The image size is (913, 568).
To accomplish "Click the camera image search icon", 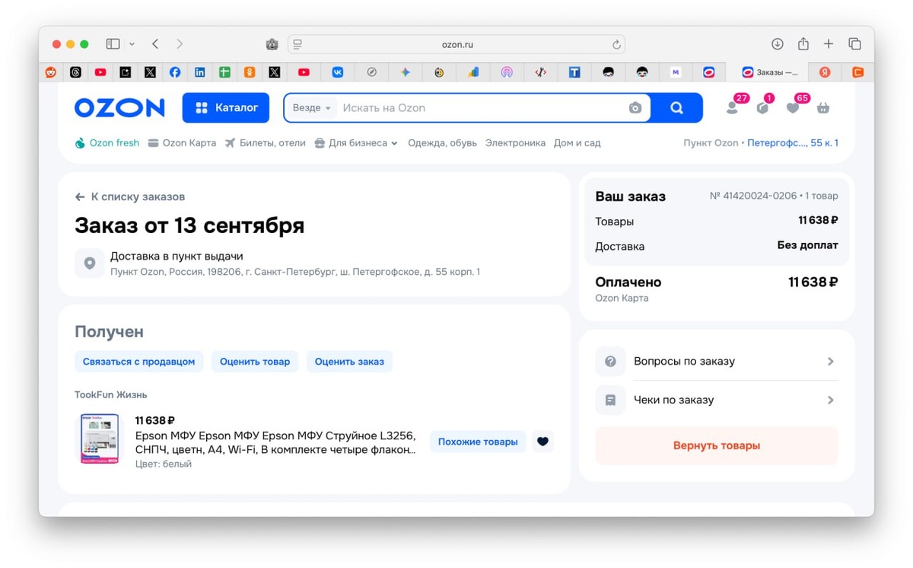I will click(x=635, y=108).
